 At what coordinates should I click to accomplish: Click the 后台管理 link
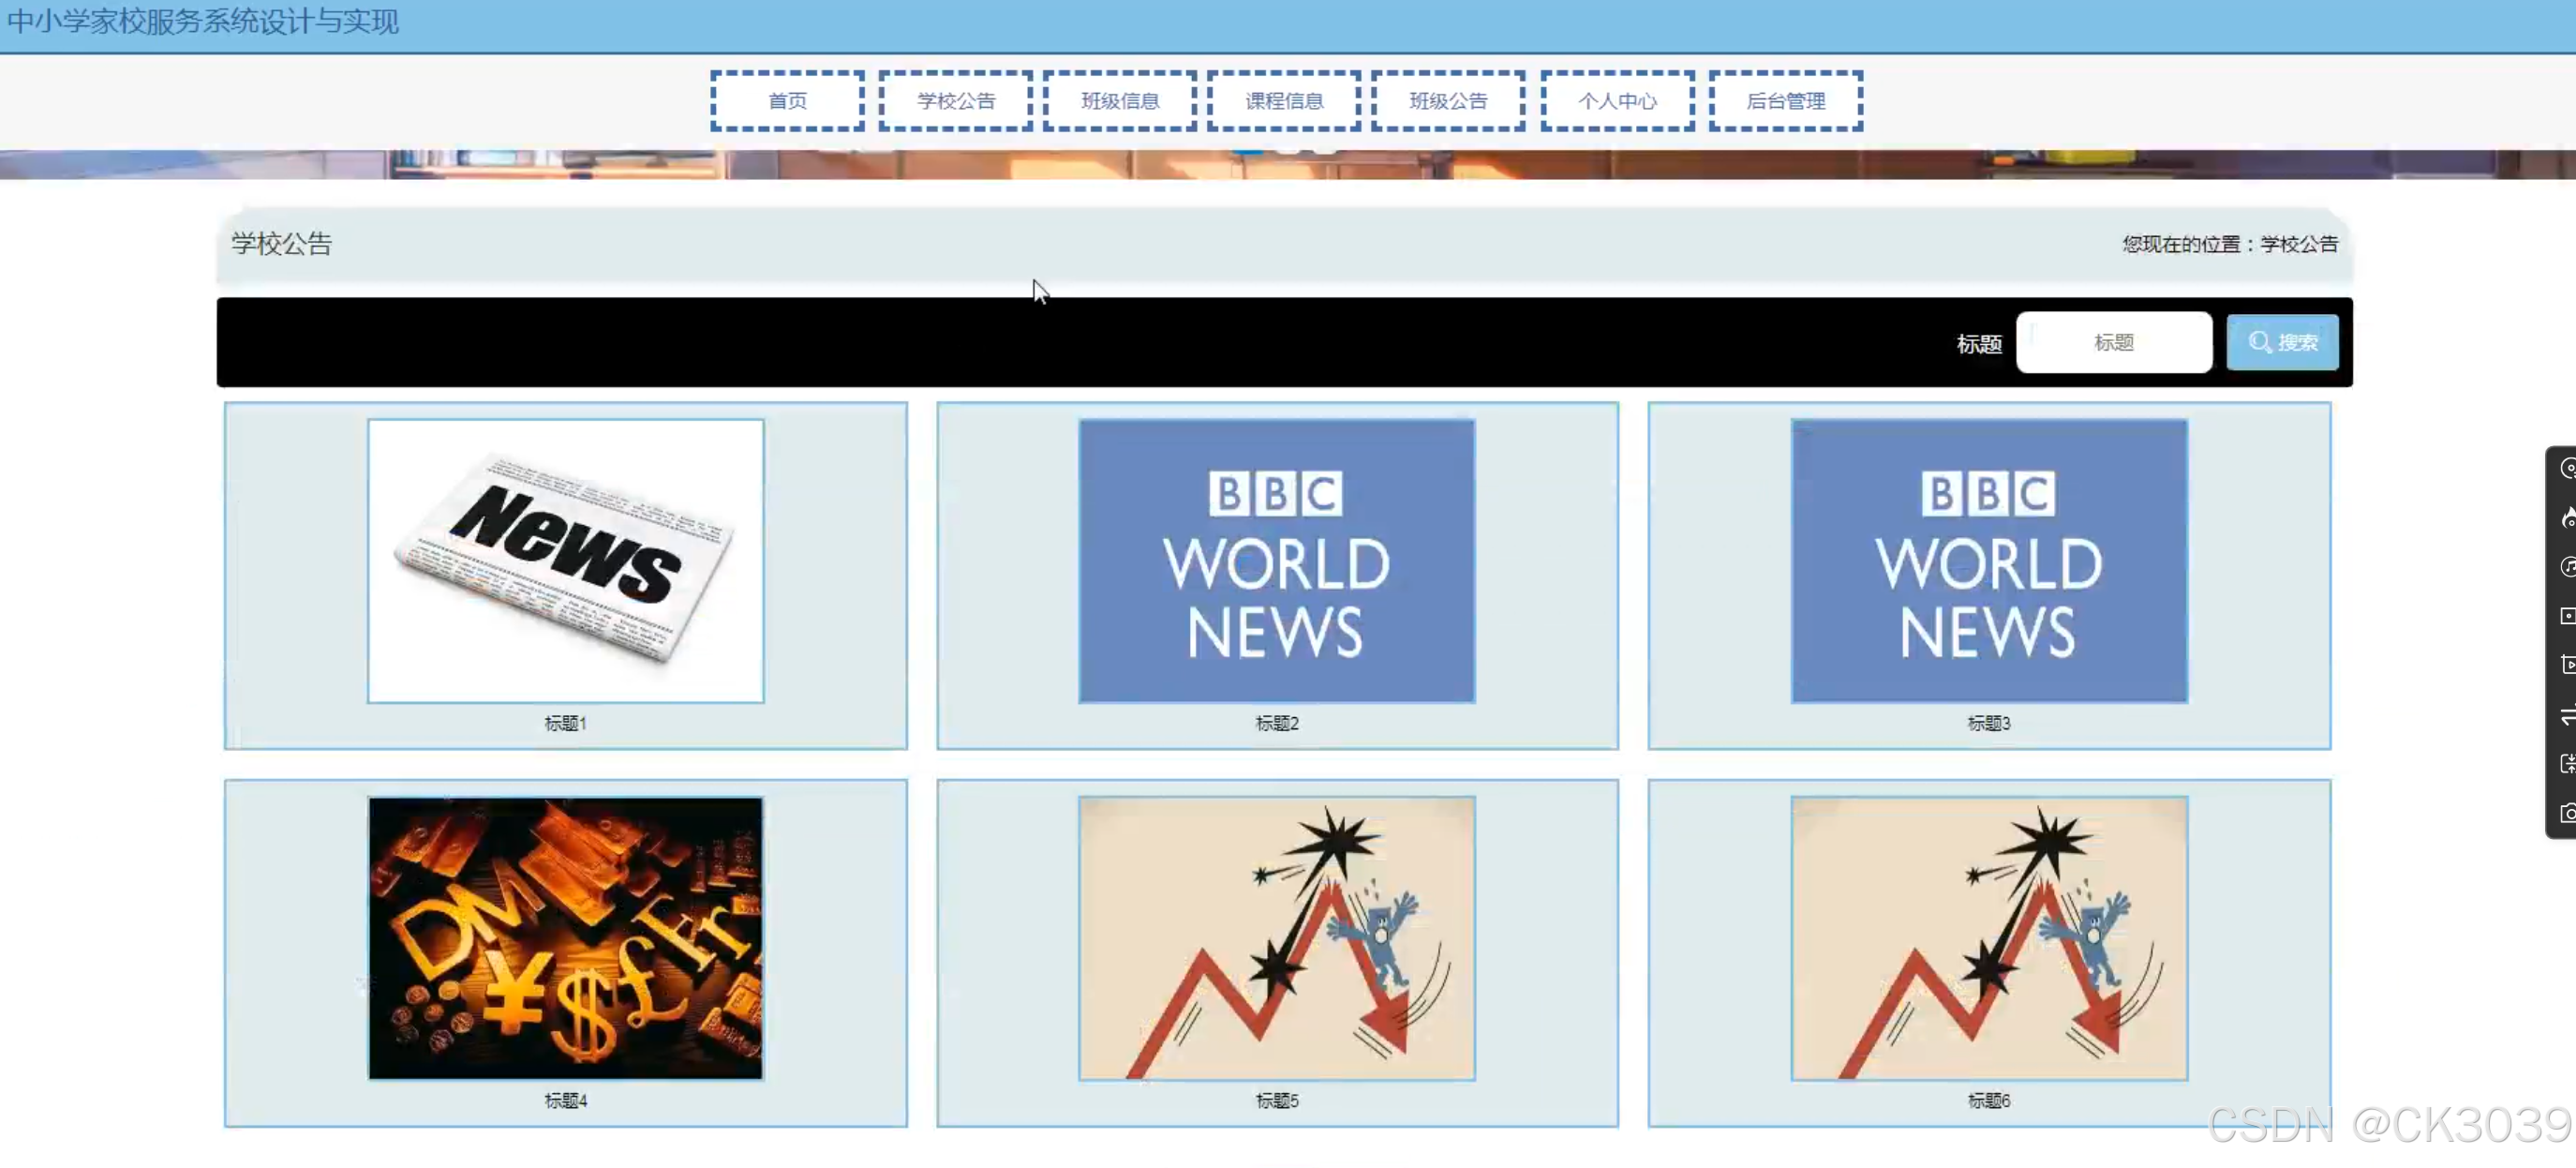[1785, 101]
